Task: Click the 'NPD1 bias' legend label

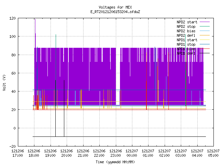Action: (186, 49)
